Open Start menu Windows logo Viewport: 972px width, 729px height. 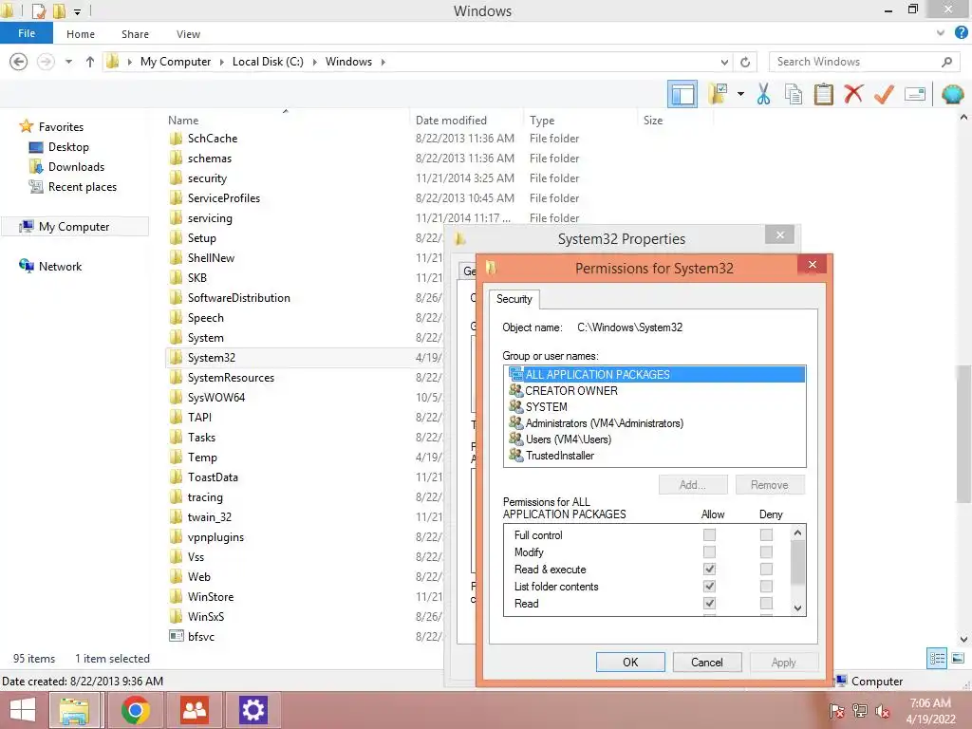(23, 710)
